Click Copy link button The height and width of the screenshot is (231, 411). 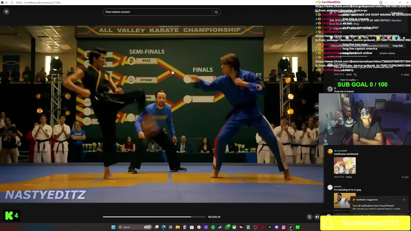pyautogui.click(x=398, y=46)
